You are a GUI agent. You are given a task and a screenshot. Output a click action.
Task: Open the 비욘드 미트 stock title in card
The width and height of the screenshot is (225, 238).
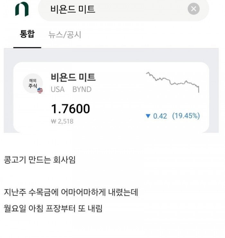(x=73, y=77)
